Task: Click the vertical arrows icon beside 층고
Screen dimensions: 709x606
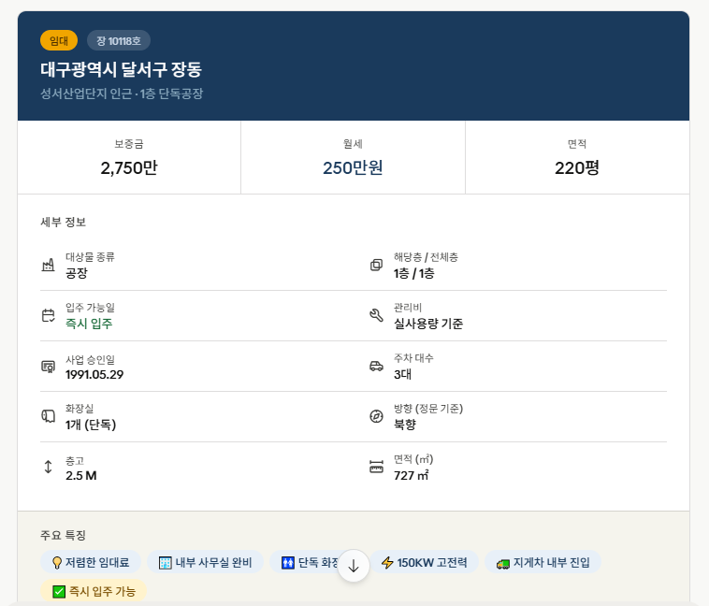Action: click(48, 467)
